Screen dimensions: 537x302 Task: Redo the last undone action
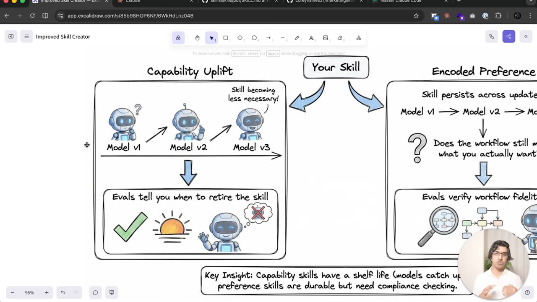pos(76,292)
